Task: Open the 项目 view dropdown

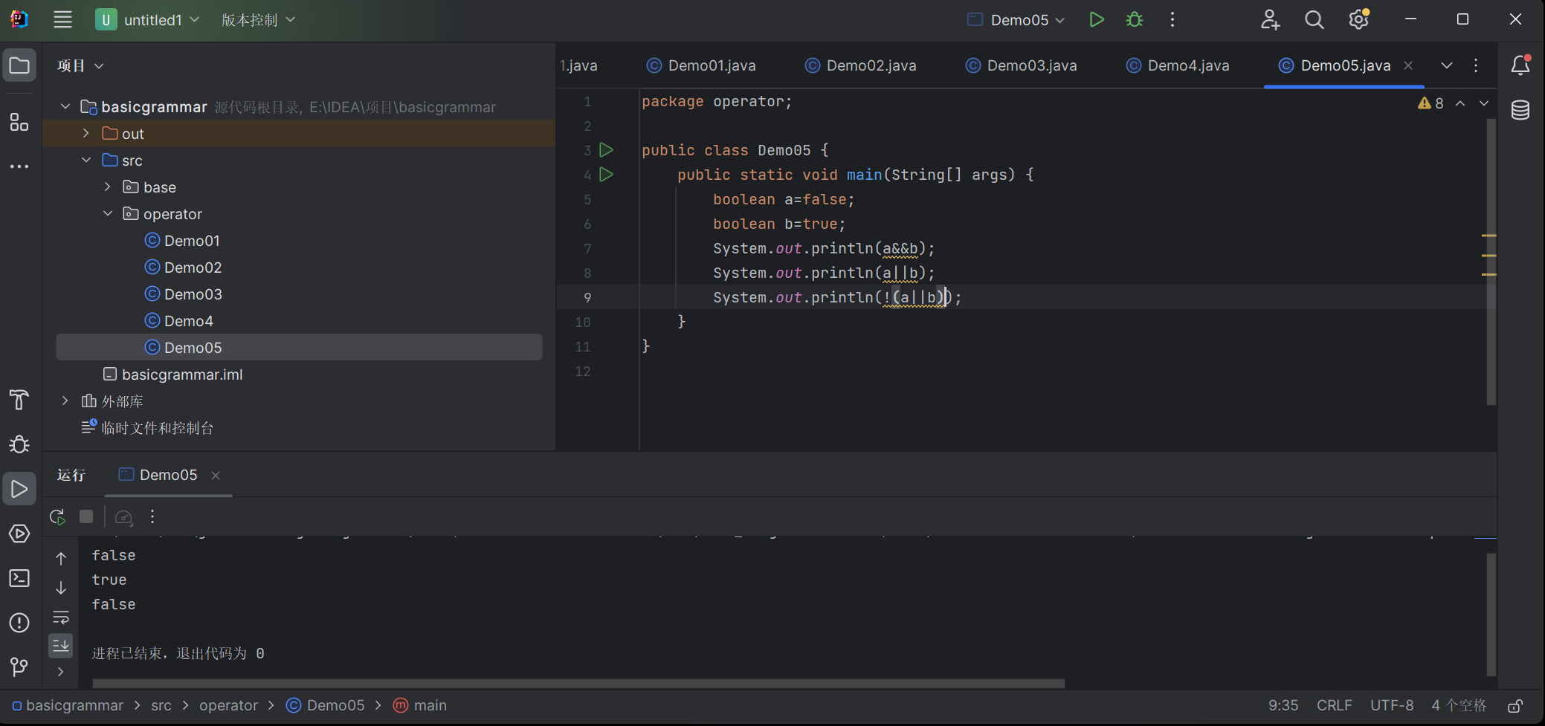Action: tap(80, 65)
